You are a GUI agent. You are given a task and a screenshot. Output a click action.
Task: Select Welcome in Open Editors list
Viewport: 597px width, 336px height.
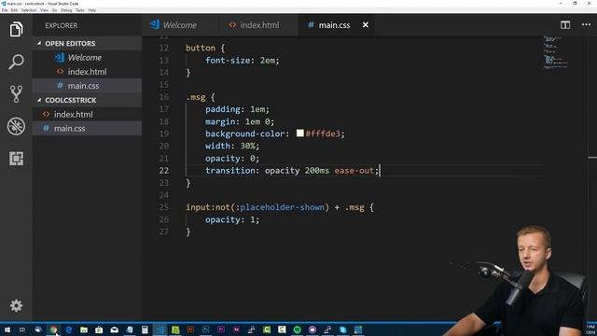click(x=87, y=58)
